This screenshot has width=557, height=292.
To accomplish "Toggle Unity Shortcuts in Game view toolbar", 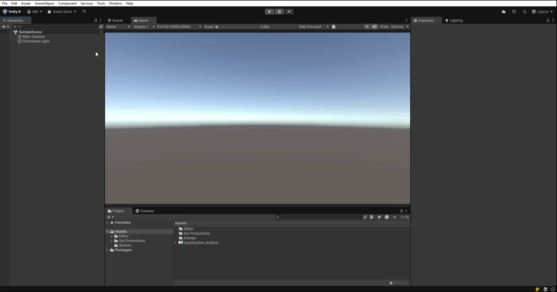I will pyautogui.click(x=375, y=27).
